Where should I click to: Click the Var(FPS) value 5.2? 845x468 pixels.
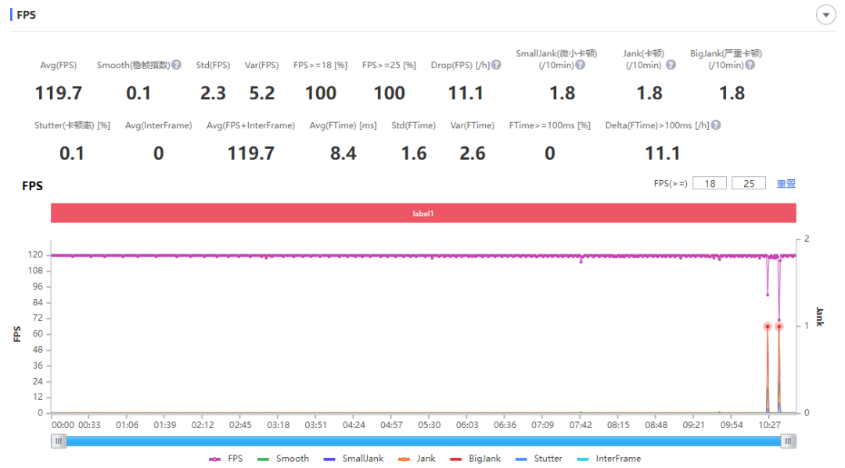click(262, 92)
